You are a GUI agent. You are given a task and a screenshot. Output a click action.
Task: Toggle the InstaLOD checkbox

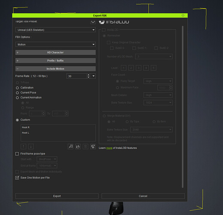104,30
